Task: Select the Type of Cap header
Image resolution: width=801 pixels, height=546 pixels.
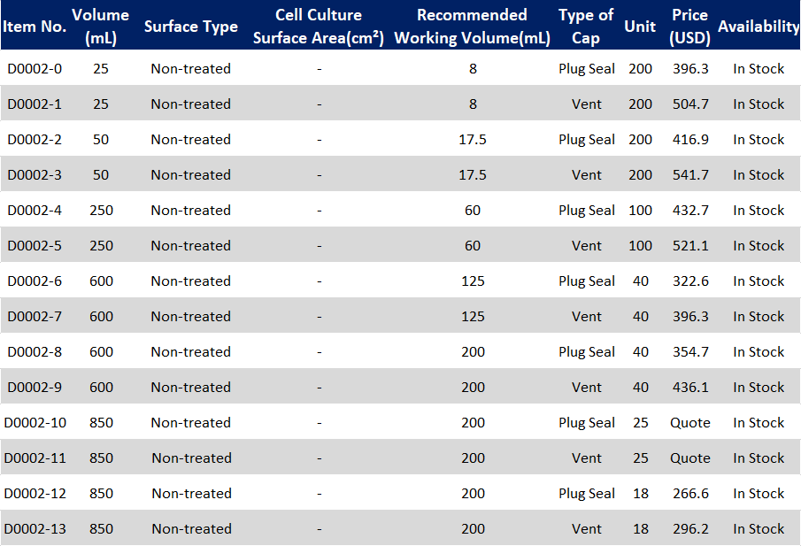Action: pos(586,26)
